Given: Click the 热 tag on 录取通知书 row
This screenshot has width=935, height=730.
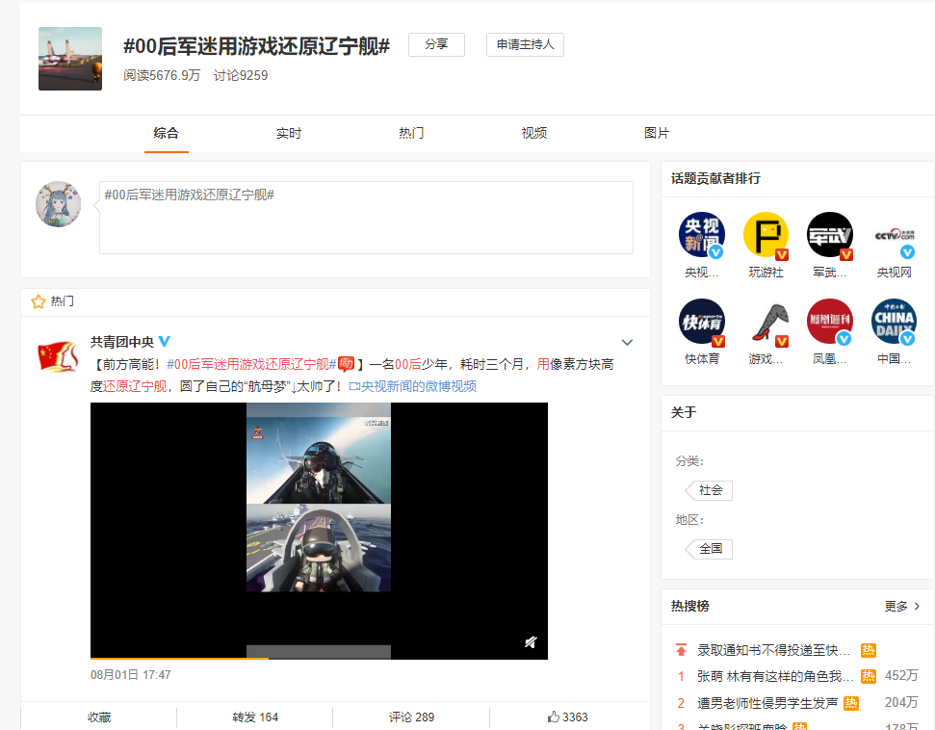Looking at the screenshot, I should pos(869,650).
